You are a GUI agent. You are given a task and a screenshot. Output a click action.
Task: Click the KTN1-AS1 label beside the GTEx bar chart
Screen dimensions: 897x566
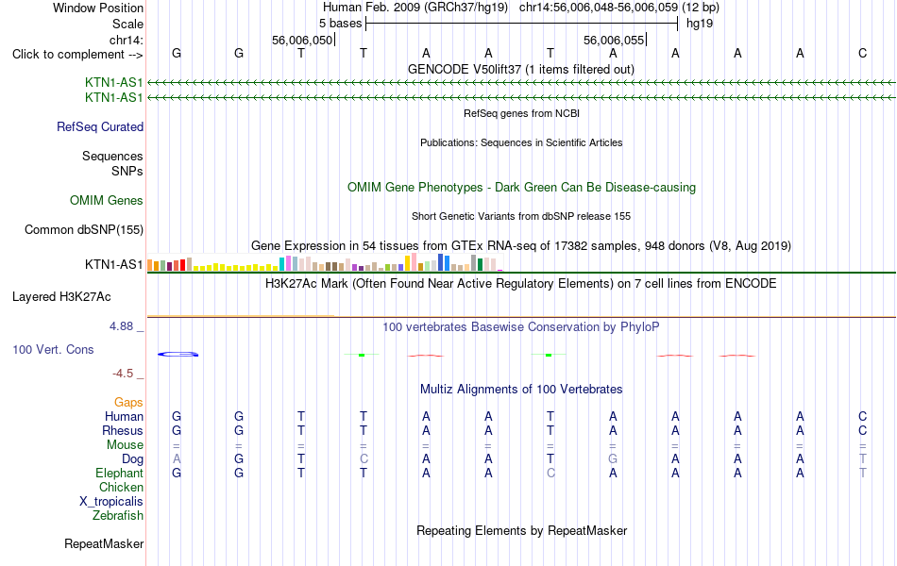[113, 265]
